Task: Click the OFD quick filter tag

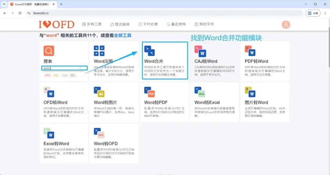Action: (x=47, y=75)
